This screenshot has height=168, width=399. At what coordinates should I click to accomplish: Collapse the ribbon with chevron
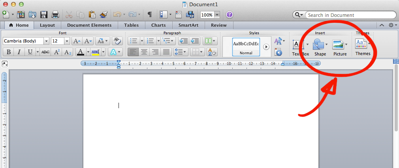[382, 25]
